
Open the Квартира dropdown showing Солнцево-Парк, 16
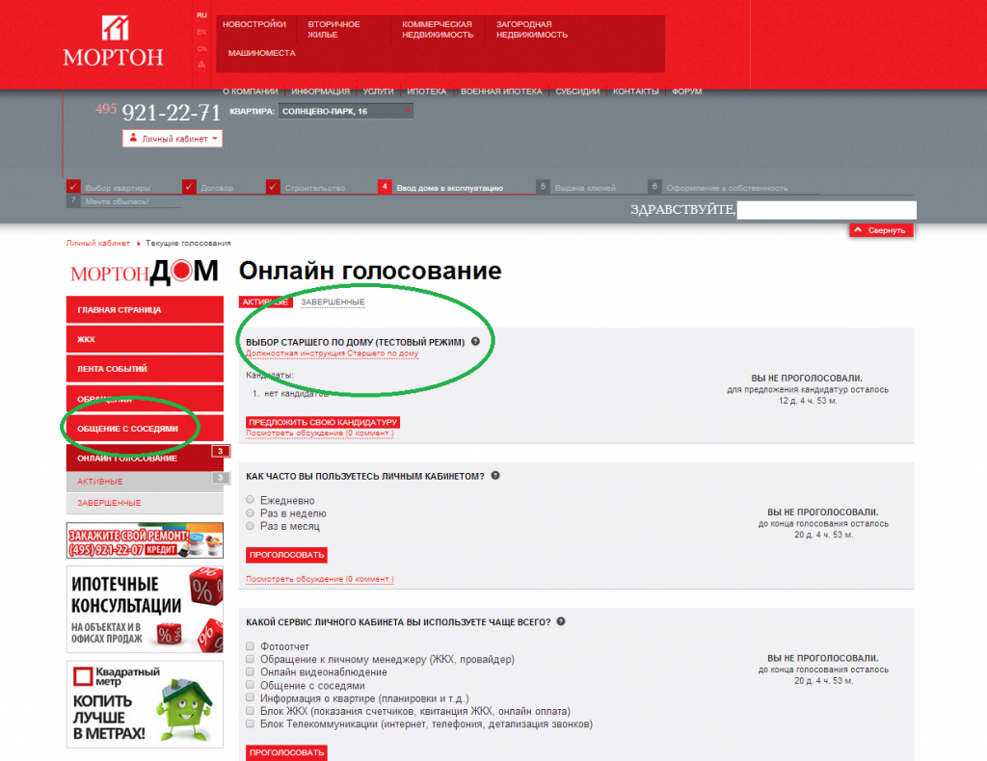(345, 112)
